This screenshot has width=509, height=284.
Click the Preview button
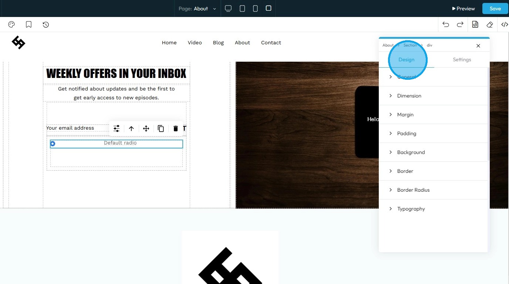click(x=464, y=8)
